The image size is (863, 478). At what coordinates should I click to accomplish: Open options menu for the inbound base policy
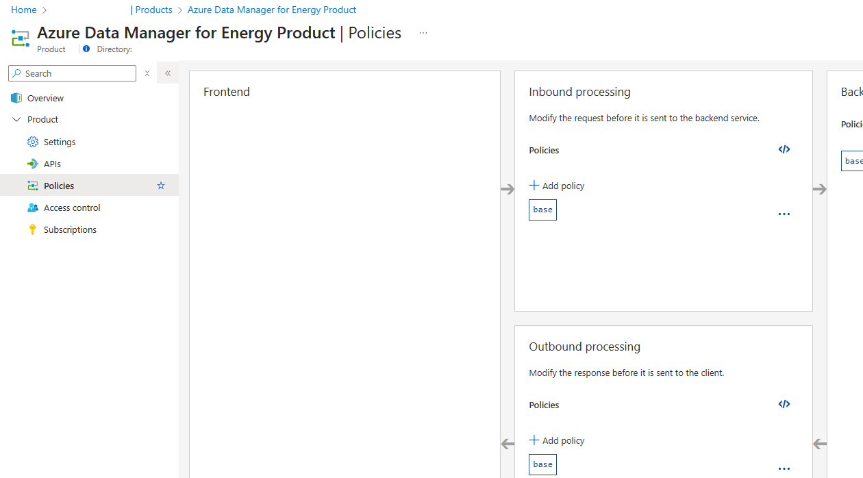click(784, 214)
